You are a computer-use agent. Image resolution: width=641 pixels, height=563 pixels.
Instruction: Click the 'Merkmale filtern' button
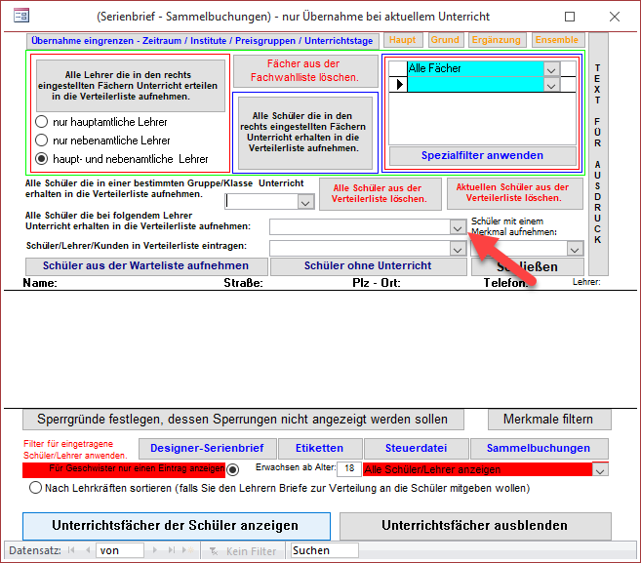point(547,419)
